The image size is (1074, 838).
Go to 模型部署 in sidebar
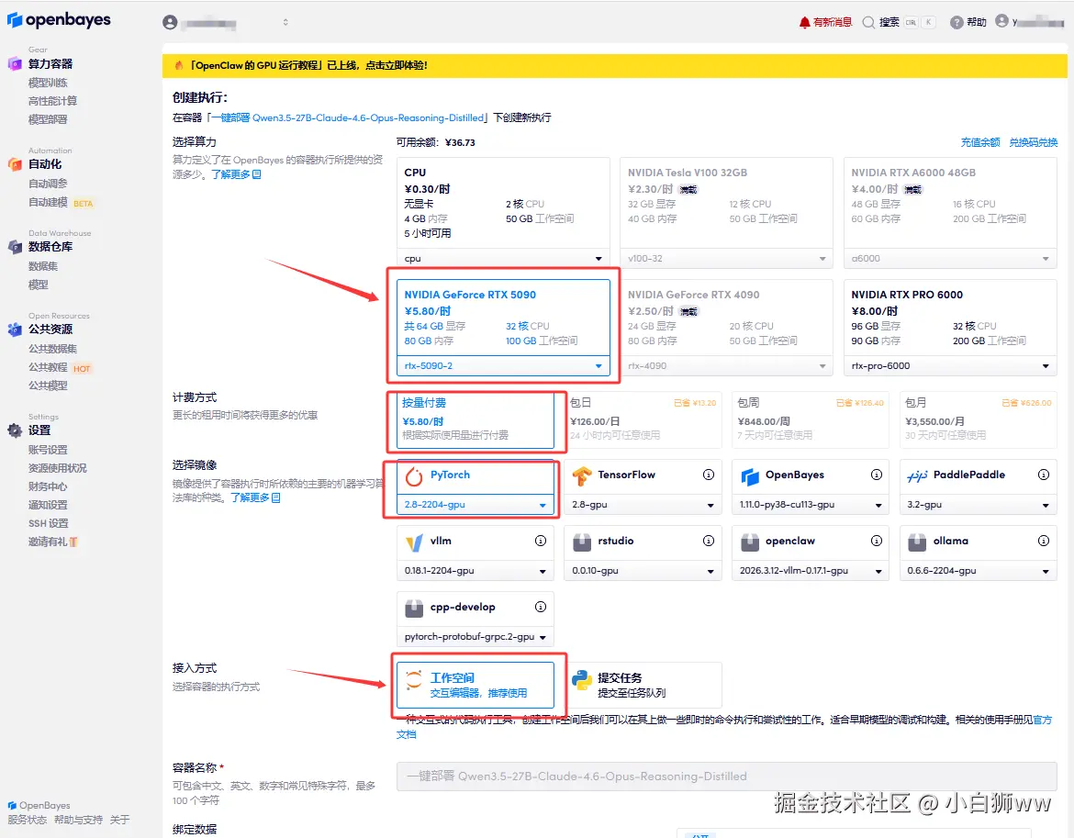(48, 119)
